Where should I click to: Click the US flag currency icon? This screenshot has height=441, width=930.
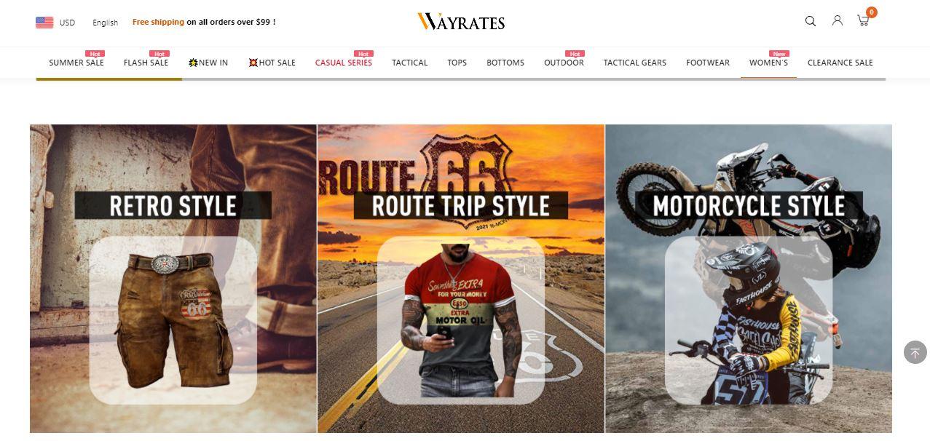pos(44,23)
